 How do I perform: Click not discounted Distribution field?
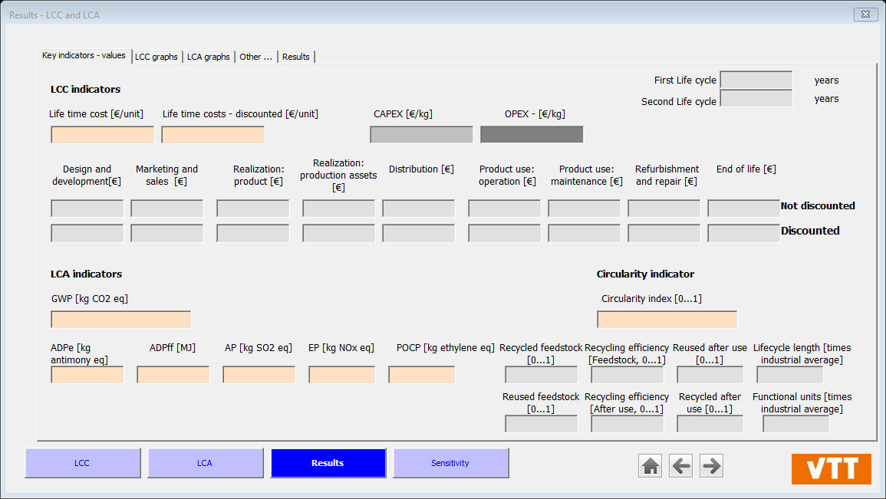pos(418,208)
